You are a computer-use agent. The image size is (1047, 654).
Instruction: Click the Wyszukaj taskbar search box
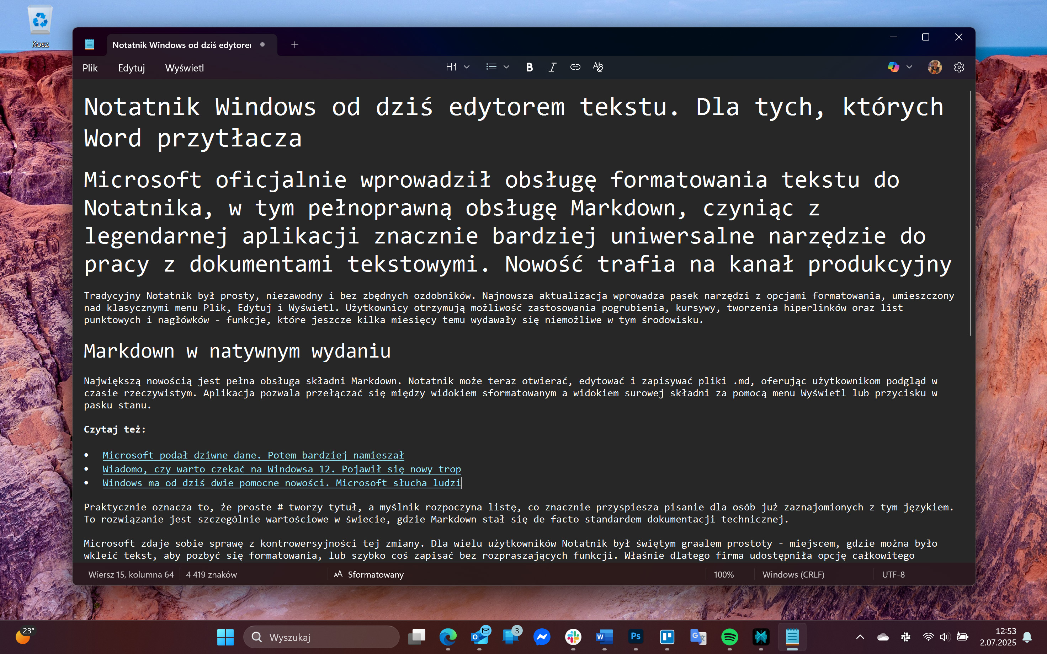coord(321,637)
